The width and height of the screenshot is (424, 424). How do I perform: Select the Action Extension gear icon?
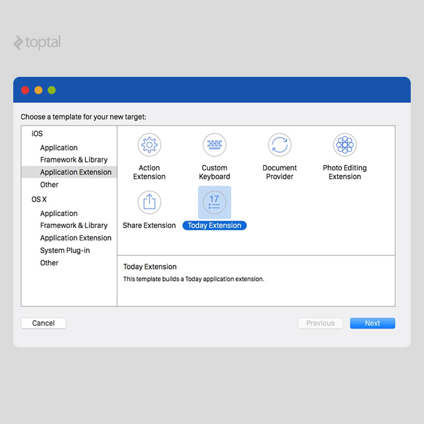149,144
